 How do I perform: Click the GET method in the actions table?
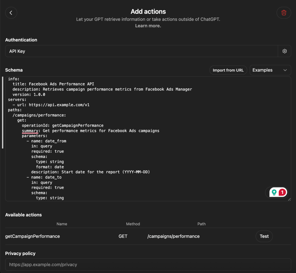point(123,236)
